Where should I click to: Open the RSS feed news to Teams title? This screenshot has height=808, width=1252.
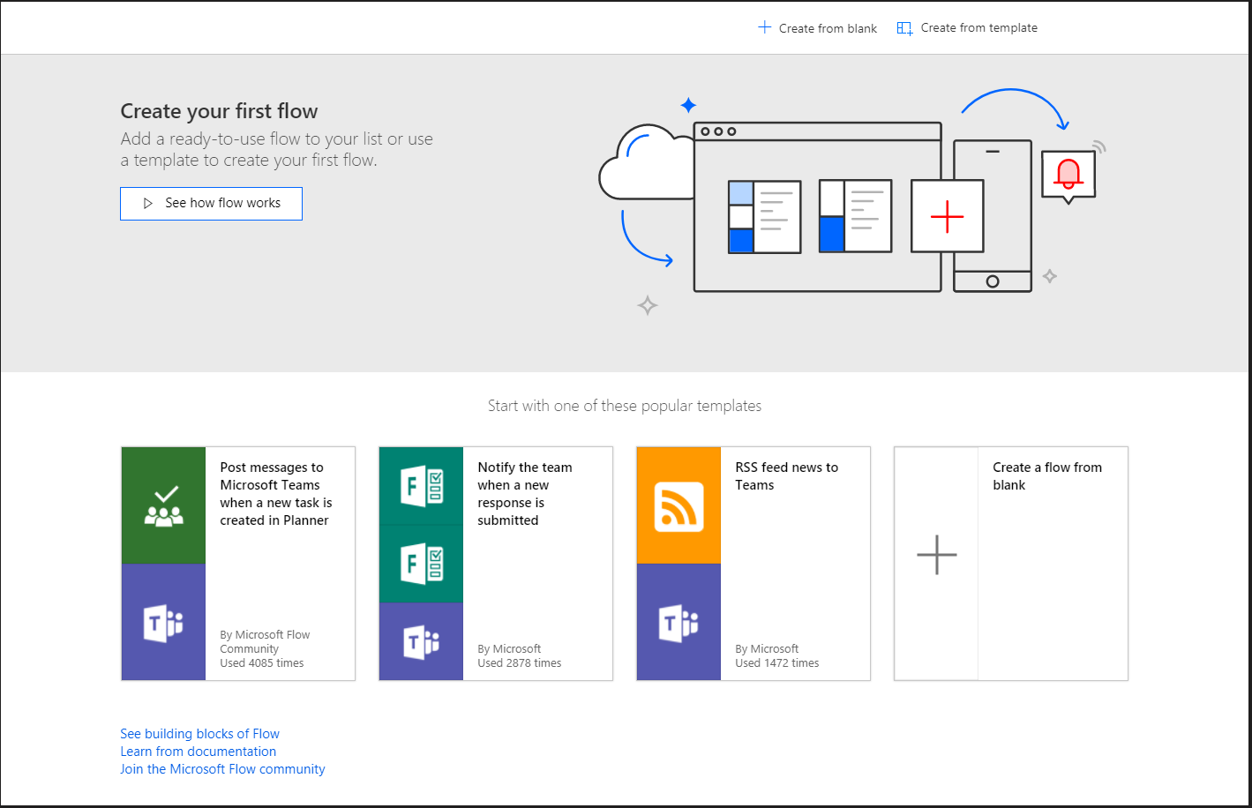pyautogui.click(x=787, y=476)
